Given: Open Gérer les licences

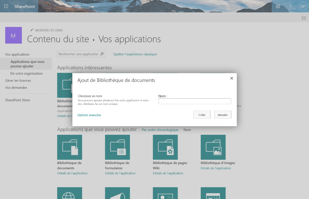Looking at the screenshot, I should (x=18, y=81).
